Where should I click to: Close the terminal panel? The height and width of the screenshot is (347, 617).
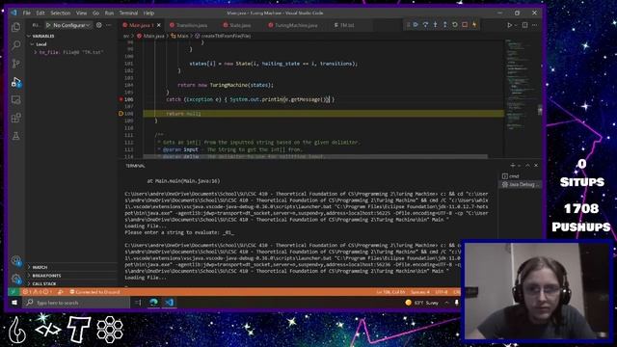pos(536,166)
